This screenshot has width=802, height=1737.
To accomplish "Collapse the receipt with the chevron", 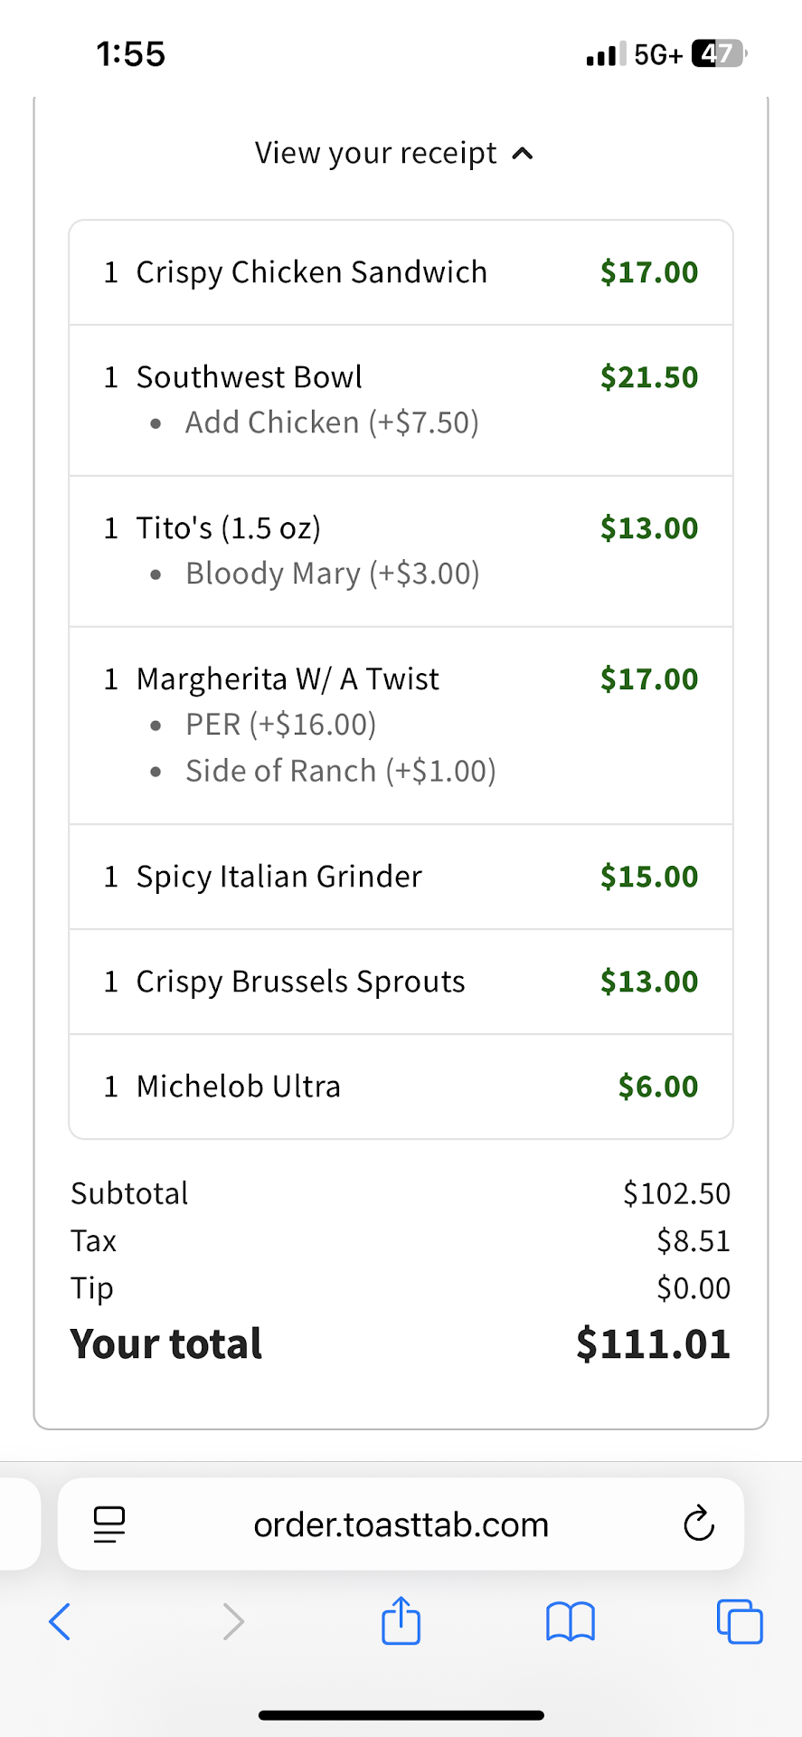I will click(523, 154).
